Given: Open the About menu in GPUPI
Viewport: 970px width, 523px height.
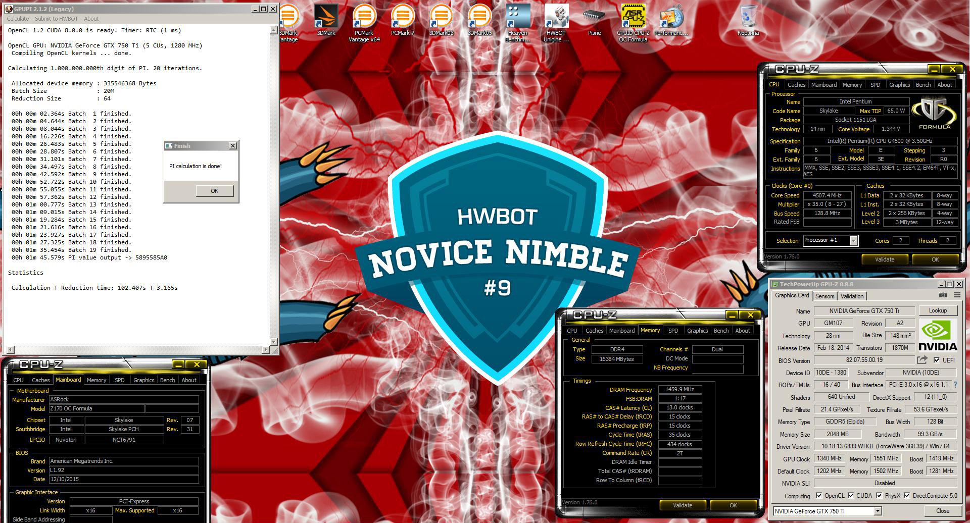Looking at the screenshot, I should (91, 19).
